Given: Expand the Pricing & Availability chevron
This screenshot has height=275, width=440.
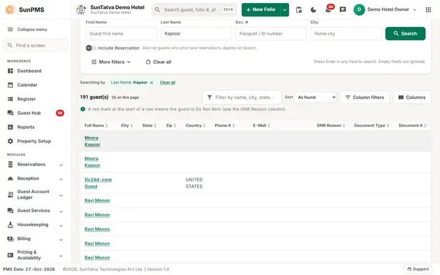Looking at the screenshot, I should (x=61, y=255).
